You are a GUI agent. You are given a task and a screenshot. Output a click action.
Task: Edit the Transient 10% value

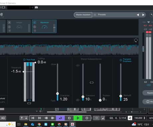88,99
